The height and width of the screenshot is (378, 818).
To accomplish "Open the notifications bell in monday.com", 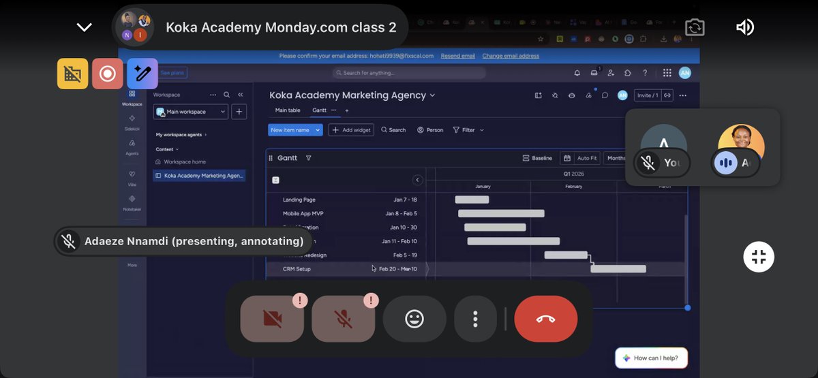I will [x=577, y=73].
